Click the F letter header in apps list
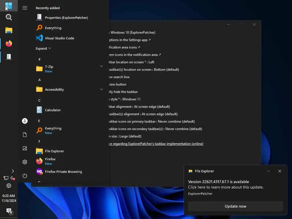The width and height of the screenshot is (292, 219). point(39,141)
